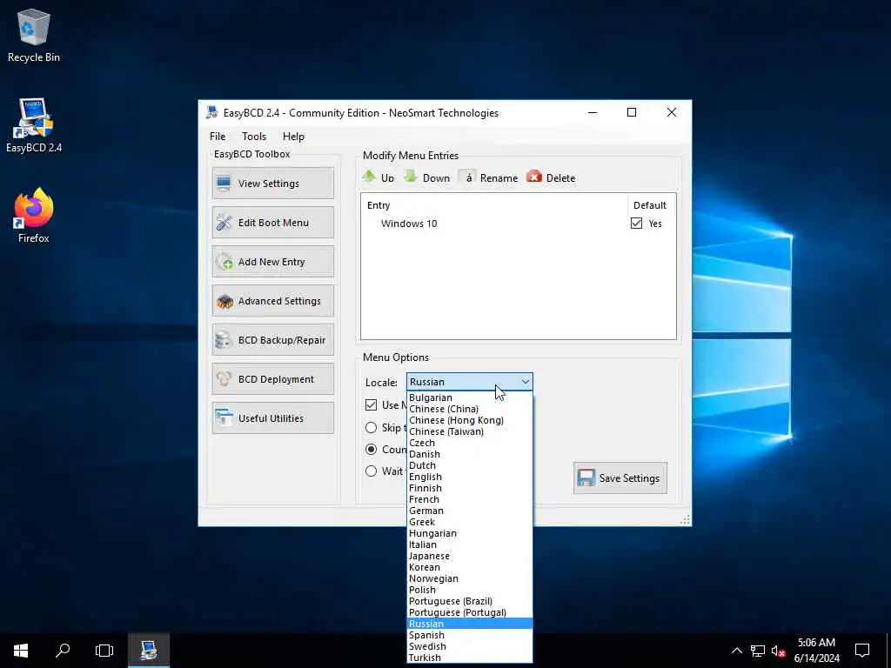Pick Portuguese (Portugal) in the locale list
The width and height of the screenshot is (891, 668).
point(470,612)
